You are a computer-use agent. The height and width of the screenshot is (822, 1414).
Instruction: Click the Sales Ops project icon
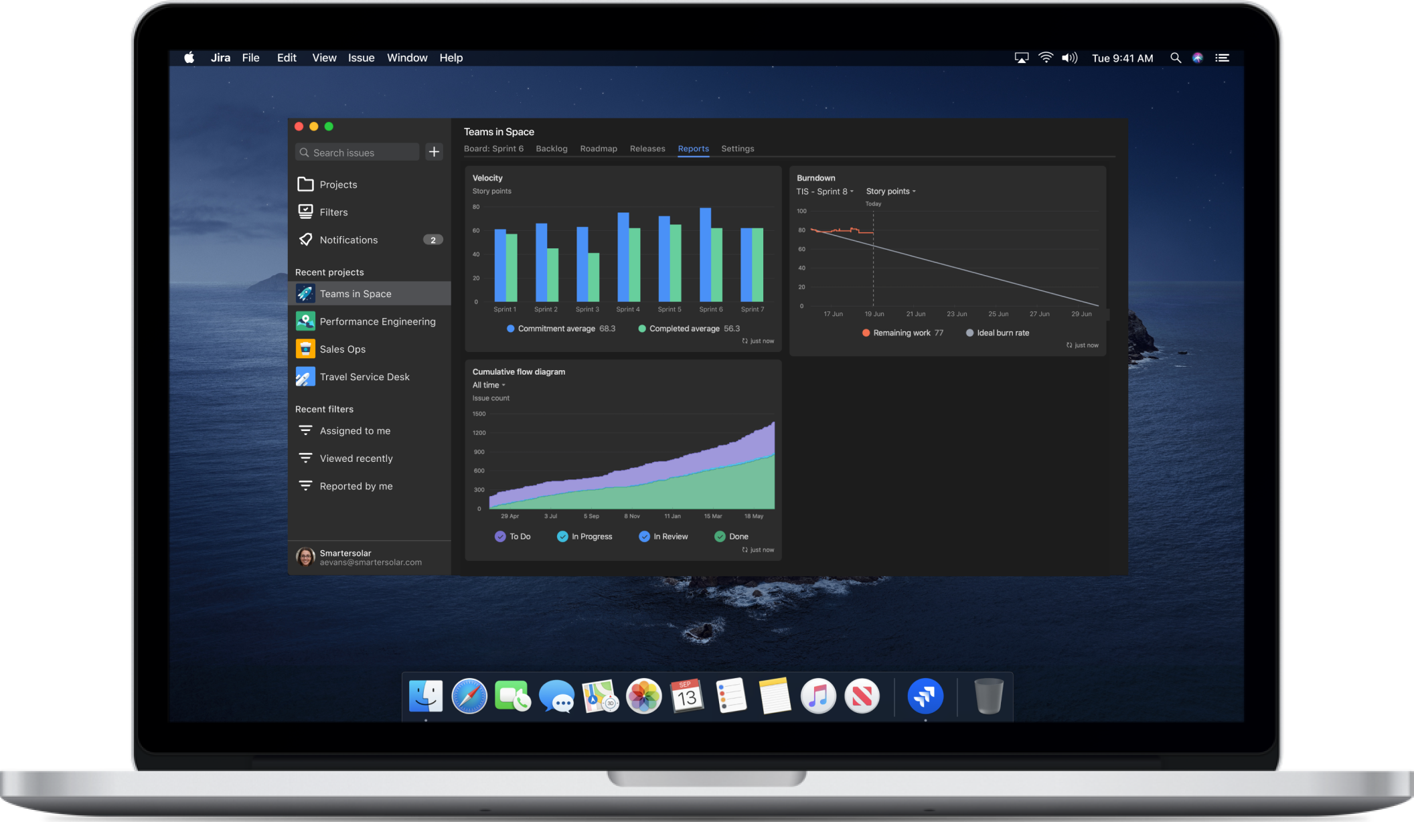(x=306, y=348)
